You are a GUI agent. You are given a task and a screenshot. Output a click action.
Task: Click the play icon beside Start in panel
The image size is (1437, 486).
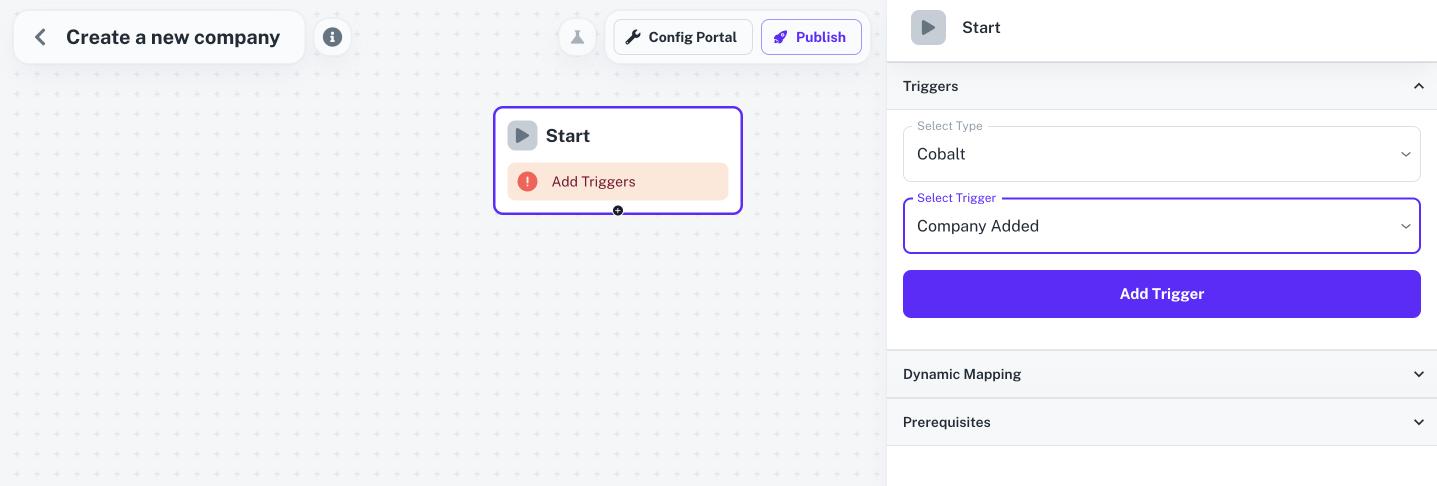[x=927, y=26]
